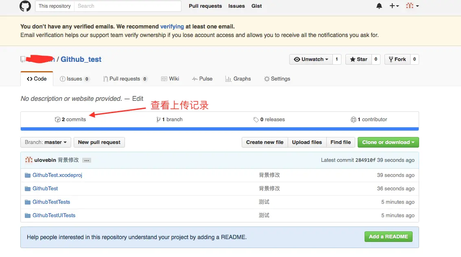View the 2 commits history
Viewport: 461px width, 257px height.
70,120
